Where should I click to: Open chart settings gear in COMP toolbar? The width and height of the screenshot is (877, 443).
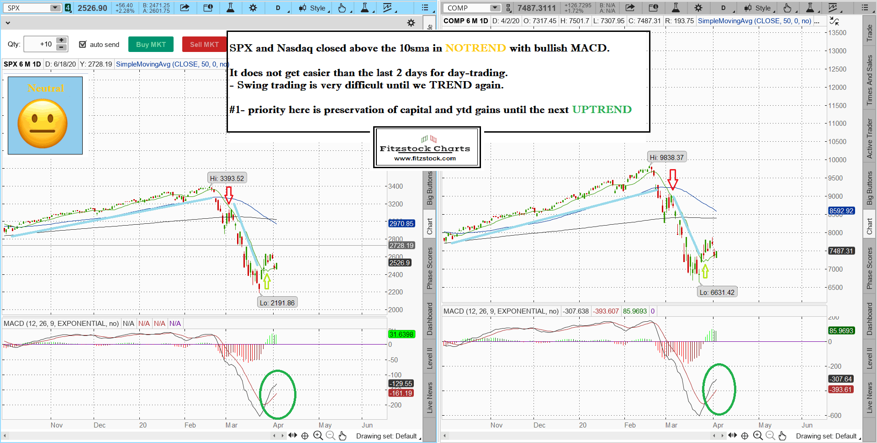(x=698, y=8)
